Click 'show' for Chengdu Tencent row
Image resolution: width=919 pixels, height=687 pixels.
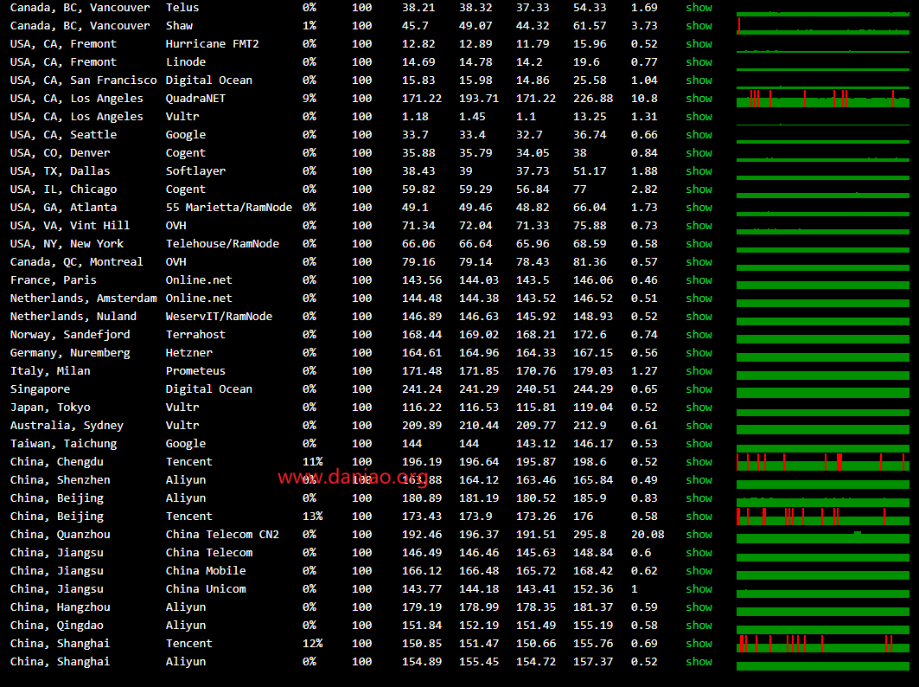click(699, 462)
